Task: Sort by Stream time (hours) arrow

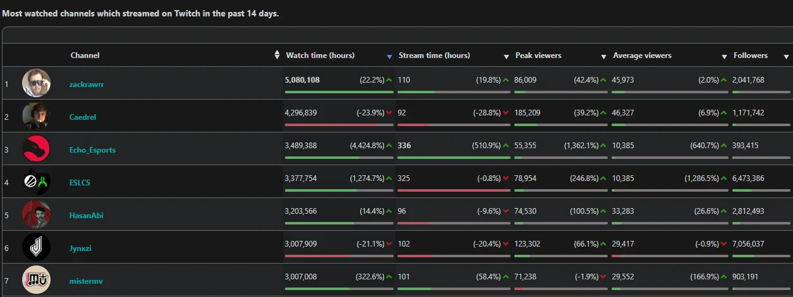Action: click(506, 57)
